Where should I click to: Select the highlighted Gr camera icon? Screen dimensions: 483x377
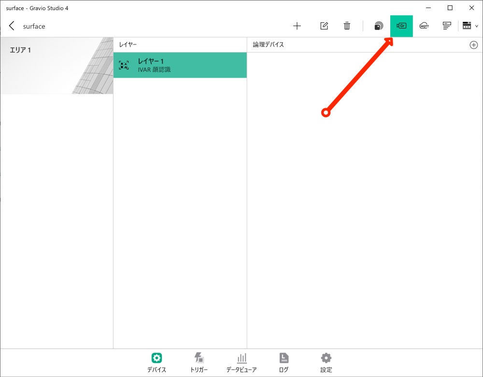(x=401, y=26)
